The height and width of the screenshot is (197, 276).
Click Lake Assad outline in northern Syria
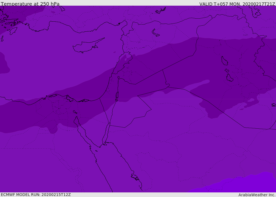click(x=156, y=33)
